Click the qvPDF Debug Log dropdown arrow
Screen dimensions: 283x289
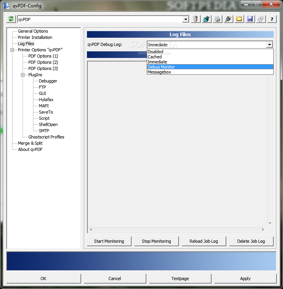click(x=269, y=44)
